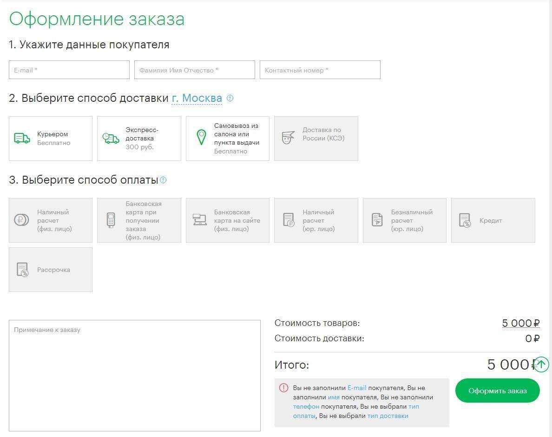Image resolution: width=552 pixels, height=437 pixels.
Task: Open payment method help question icon
Action: (x=163, y=180)
